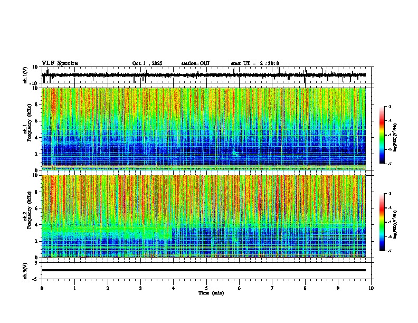
Task: Click the ch.1 color bar "log(PSD)" label
Action: point(395,138)
